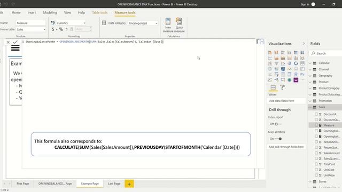This screenshot has width=342, height=192.
Task: Select the funnel chart visual
Action: (276, 63)
